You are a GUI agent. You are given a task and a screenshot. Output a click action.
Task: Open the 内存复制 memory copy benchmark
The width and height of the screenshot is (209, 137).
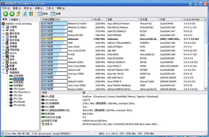pyautogui.click(x=18, y=82)
